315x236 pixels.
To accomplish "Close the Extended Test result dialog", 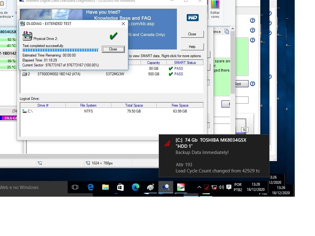I will click(x=113, y=49).
